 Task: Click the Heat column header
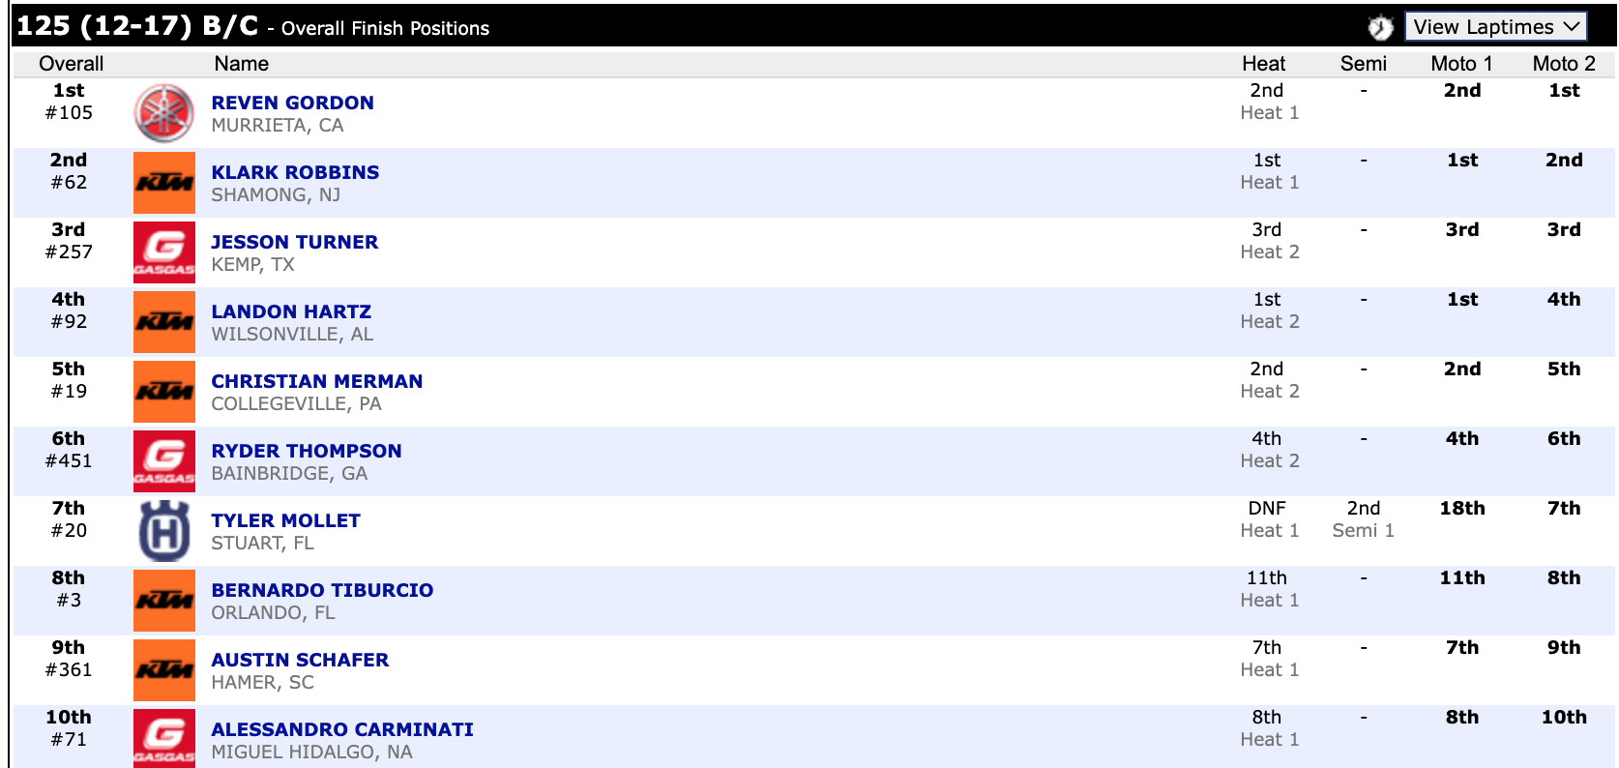pos(1263,64)
